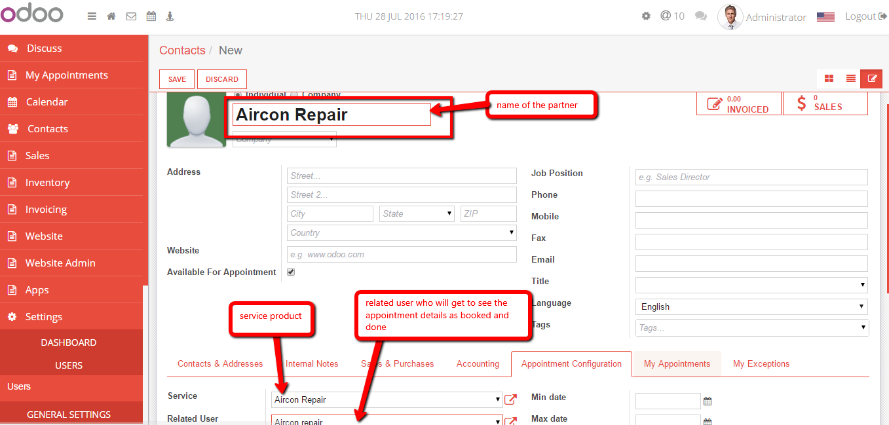The width and height of the screenshot is (889, 425).
Task: Click the Calendar grid icon in sidebar
Action: tap(12, 102)
